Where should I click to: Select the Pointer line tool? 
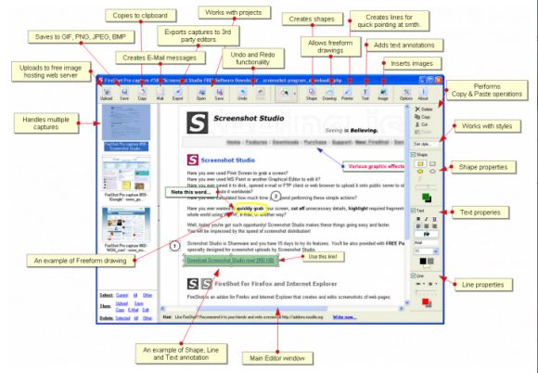click(x=347, y=94)
